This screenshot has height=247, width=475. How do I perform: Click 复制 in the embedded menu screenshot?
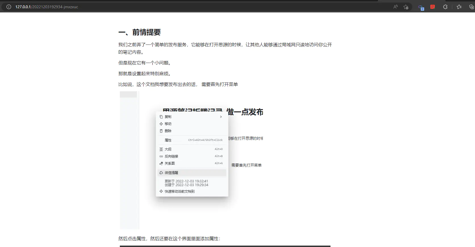point(168,117)
